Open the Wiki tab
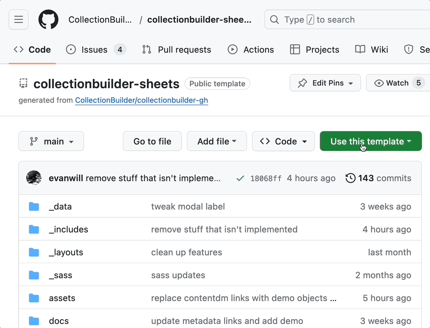This screenshot has width=430, height=328. tap(372, 50)
